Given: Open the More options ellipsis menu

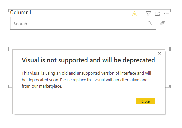Looking at the screenshot, I should tap(166, 13).
